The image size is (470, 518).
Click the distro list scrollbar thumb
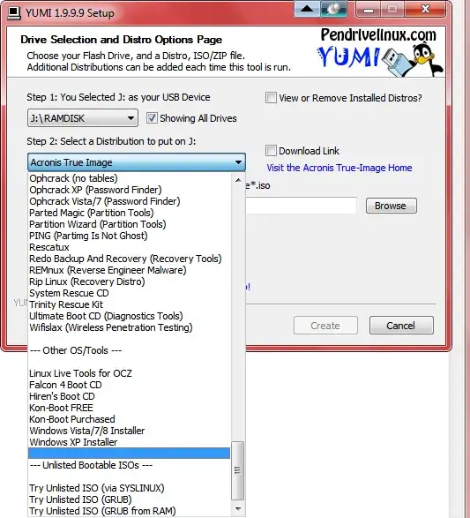coord(238,470)
